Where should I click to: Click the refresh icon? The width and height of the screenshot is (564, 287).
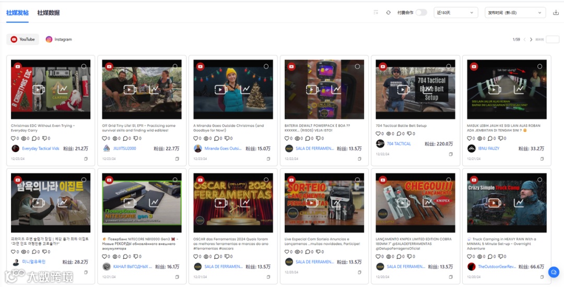(389, 13)
